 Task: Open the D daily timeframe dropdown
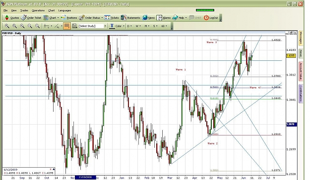pos(129,26)
